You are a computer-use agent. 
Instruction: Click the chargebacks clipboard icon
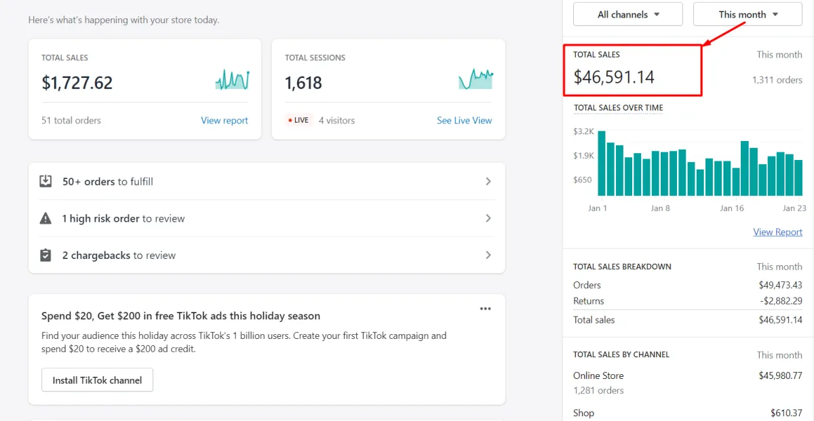coord(45,255)
